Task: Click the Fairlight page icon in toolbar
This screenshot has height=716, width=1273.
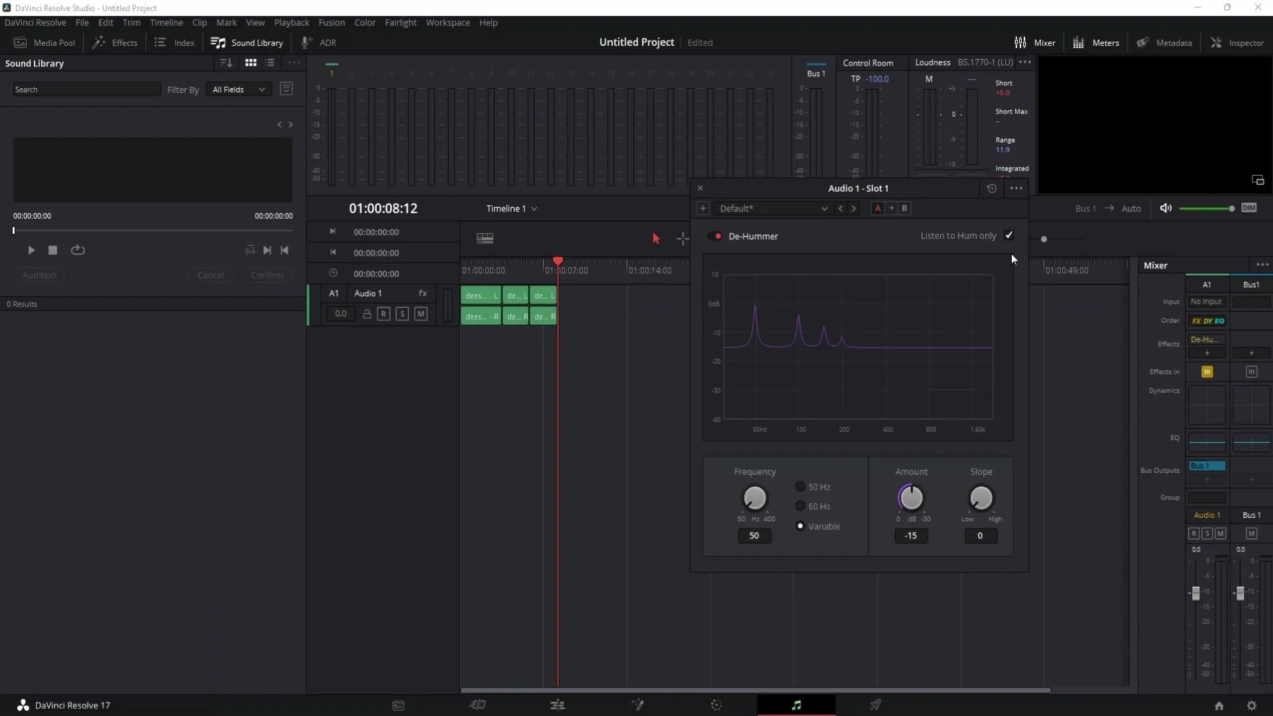Action: [x=796, y=705]
